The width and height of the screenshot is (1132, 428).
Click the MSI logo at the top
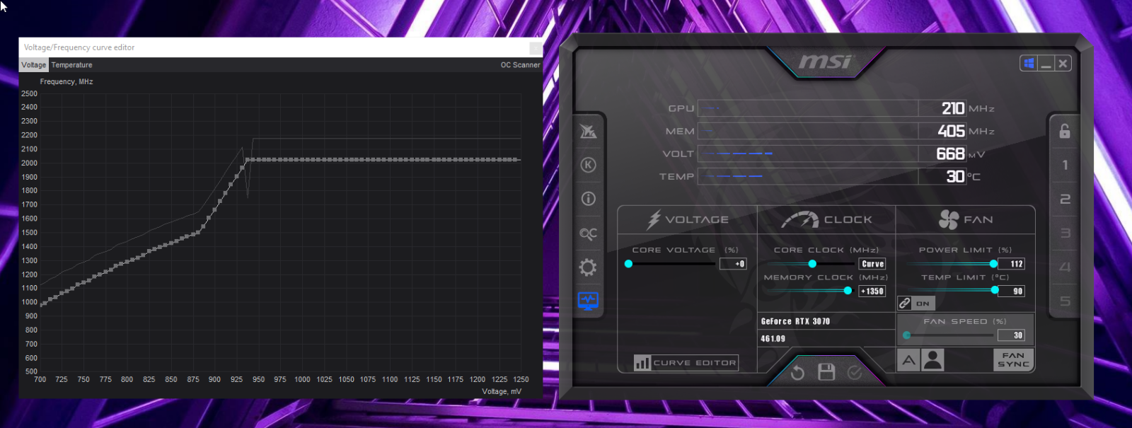(826, 62)
